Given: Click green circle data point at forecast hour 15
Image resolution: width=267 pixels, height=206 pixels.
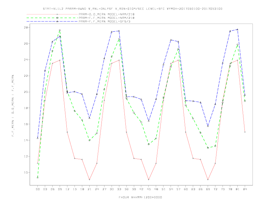Looking at the screenshot, I should 75,111.
